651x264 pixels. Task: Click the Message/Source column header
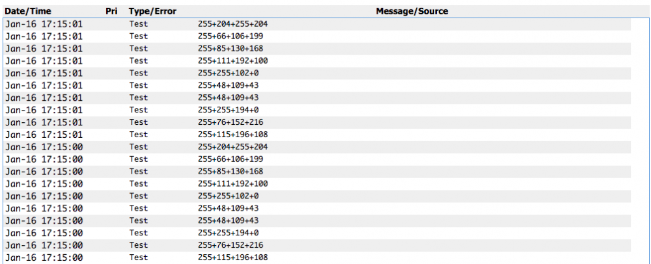(411, 12)
